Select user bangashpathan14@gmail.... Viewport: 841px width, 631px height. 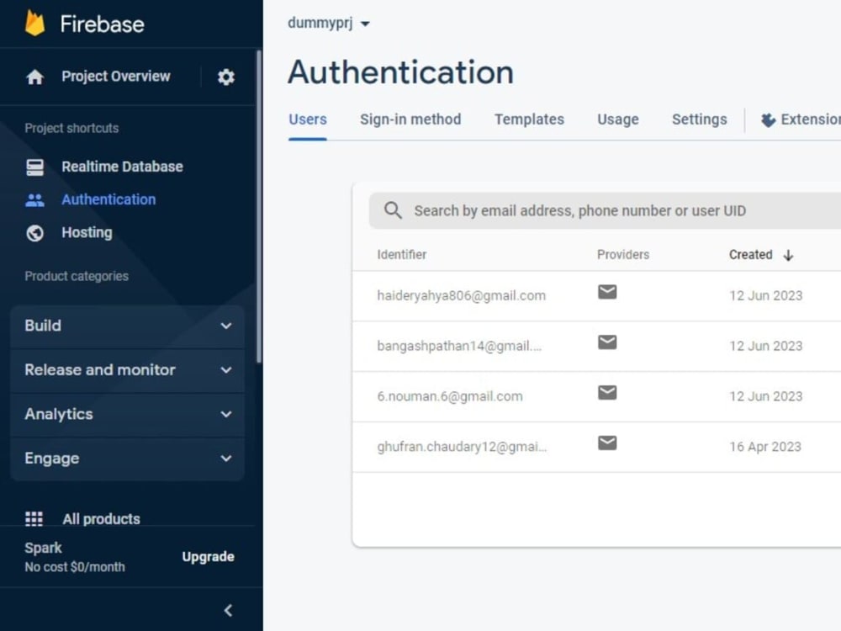pos(459,346)
